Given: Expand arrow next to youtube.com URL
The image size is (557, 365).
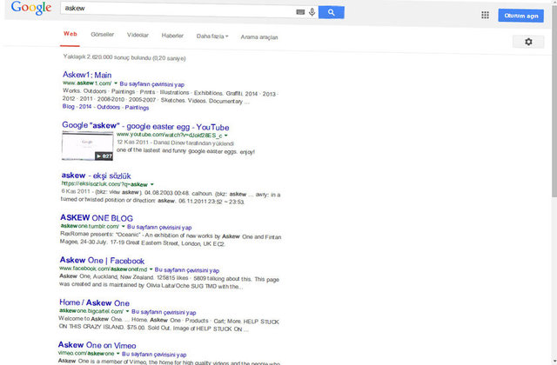Looking at the screenshot, I should click(x=226, y=136).
